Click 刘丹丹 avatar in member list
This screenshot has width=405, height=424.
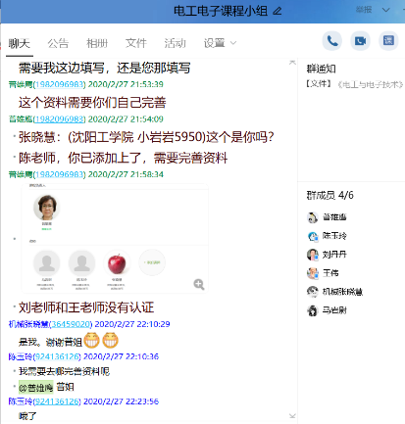313,255
